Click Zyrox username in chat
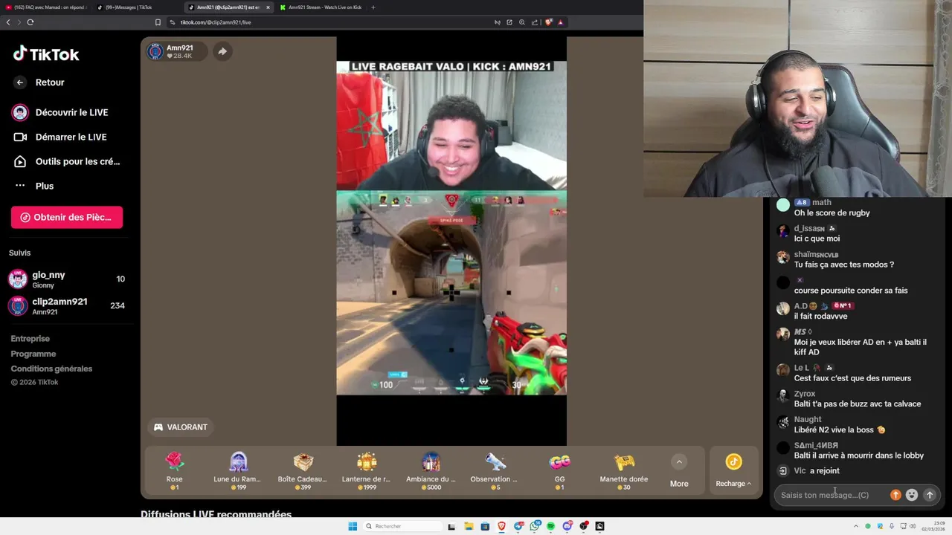This screenshot has width=952, height=535. pyautogui.click(x=804, y=394)
